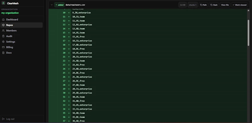Viewport: 252px width, 123px height.
Task: Click the 3.6 KB size badge
Action: point(182,5)
